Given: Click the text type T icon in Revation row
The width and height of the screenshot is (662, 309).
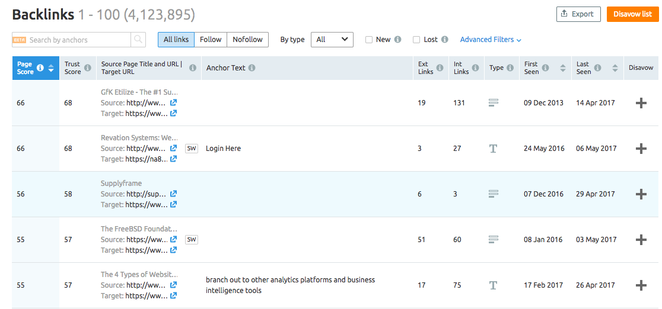Looking at the screenshot, I should click(493, 149).
